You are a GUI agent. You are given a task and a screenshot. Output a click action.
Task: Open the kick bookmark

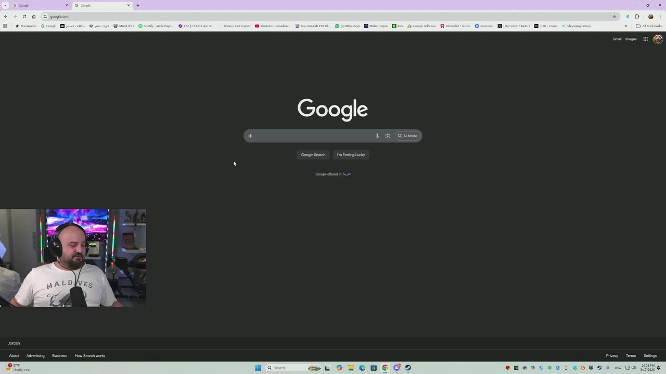[x=398, y=26]
